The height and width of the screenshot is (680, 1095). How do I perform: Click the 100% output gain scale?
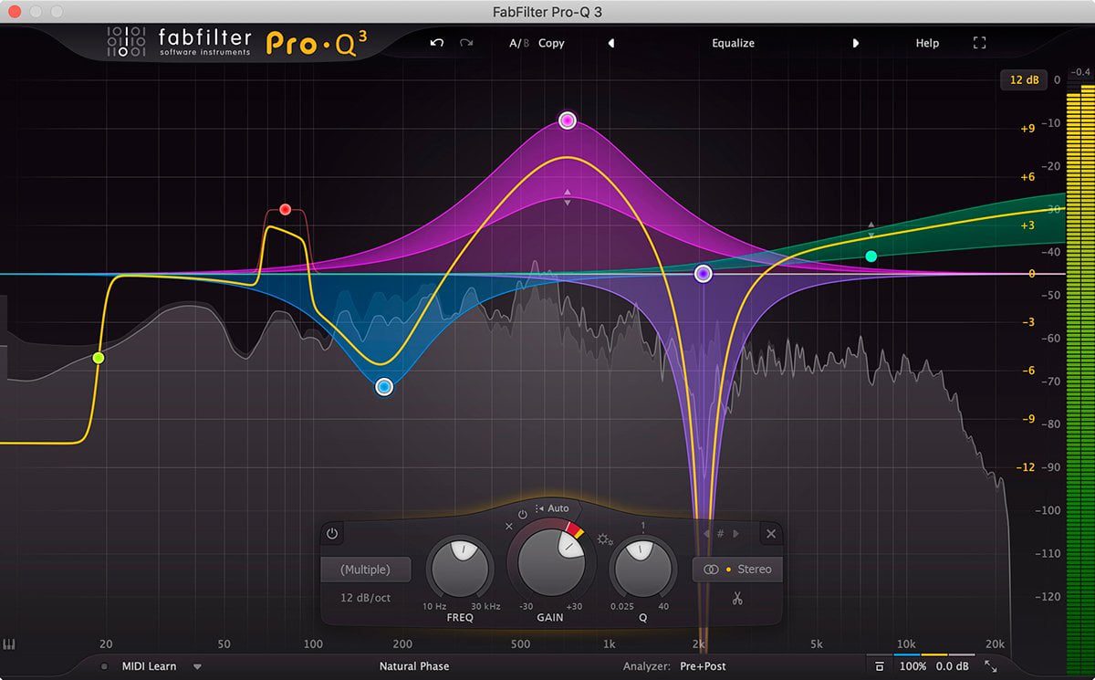(x=913, y=667)
